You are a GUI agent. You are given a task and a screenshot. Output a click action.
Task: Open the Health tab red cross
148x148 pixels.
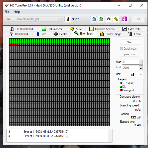56,34
